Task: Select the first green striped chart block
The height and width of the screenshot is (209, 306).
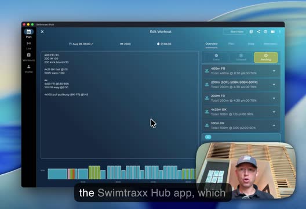Action: [94, 172]
